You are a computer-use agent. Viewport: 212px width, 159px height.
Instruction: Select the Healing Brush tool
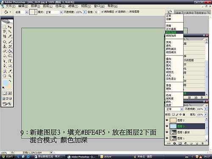tap(5, 42)
